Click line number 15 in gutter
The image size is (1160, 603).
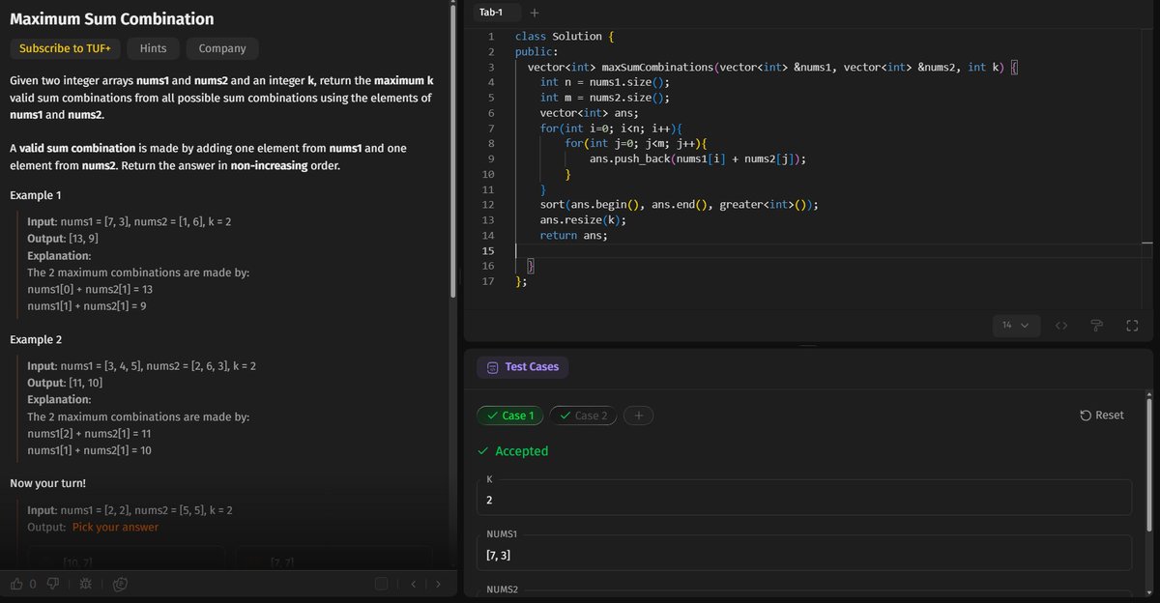[x=487, y=250]
